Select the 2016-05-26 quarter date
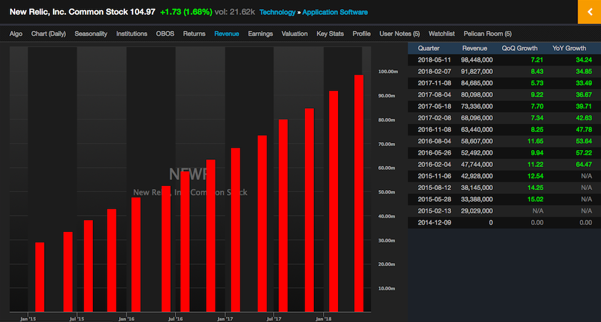 (x=434, y=153)
